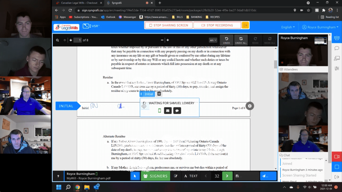Open the attendees panel icon in the sidebar
The height and width of the screenshot is (192, 342).
click(337, 38)
